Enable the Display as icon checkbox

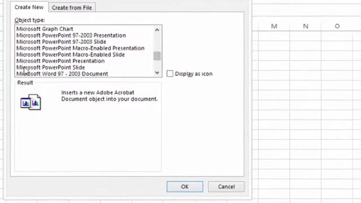170,74
